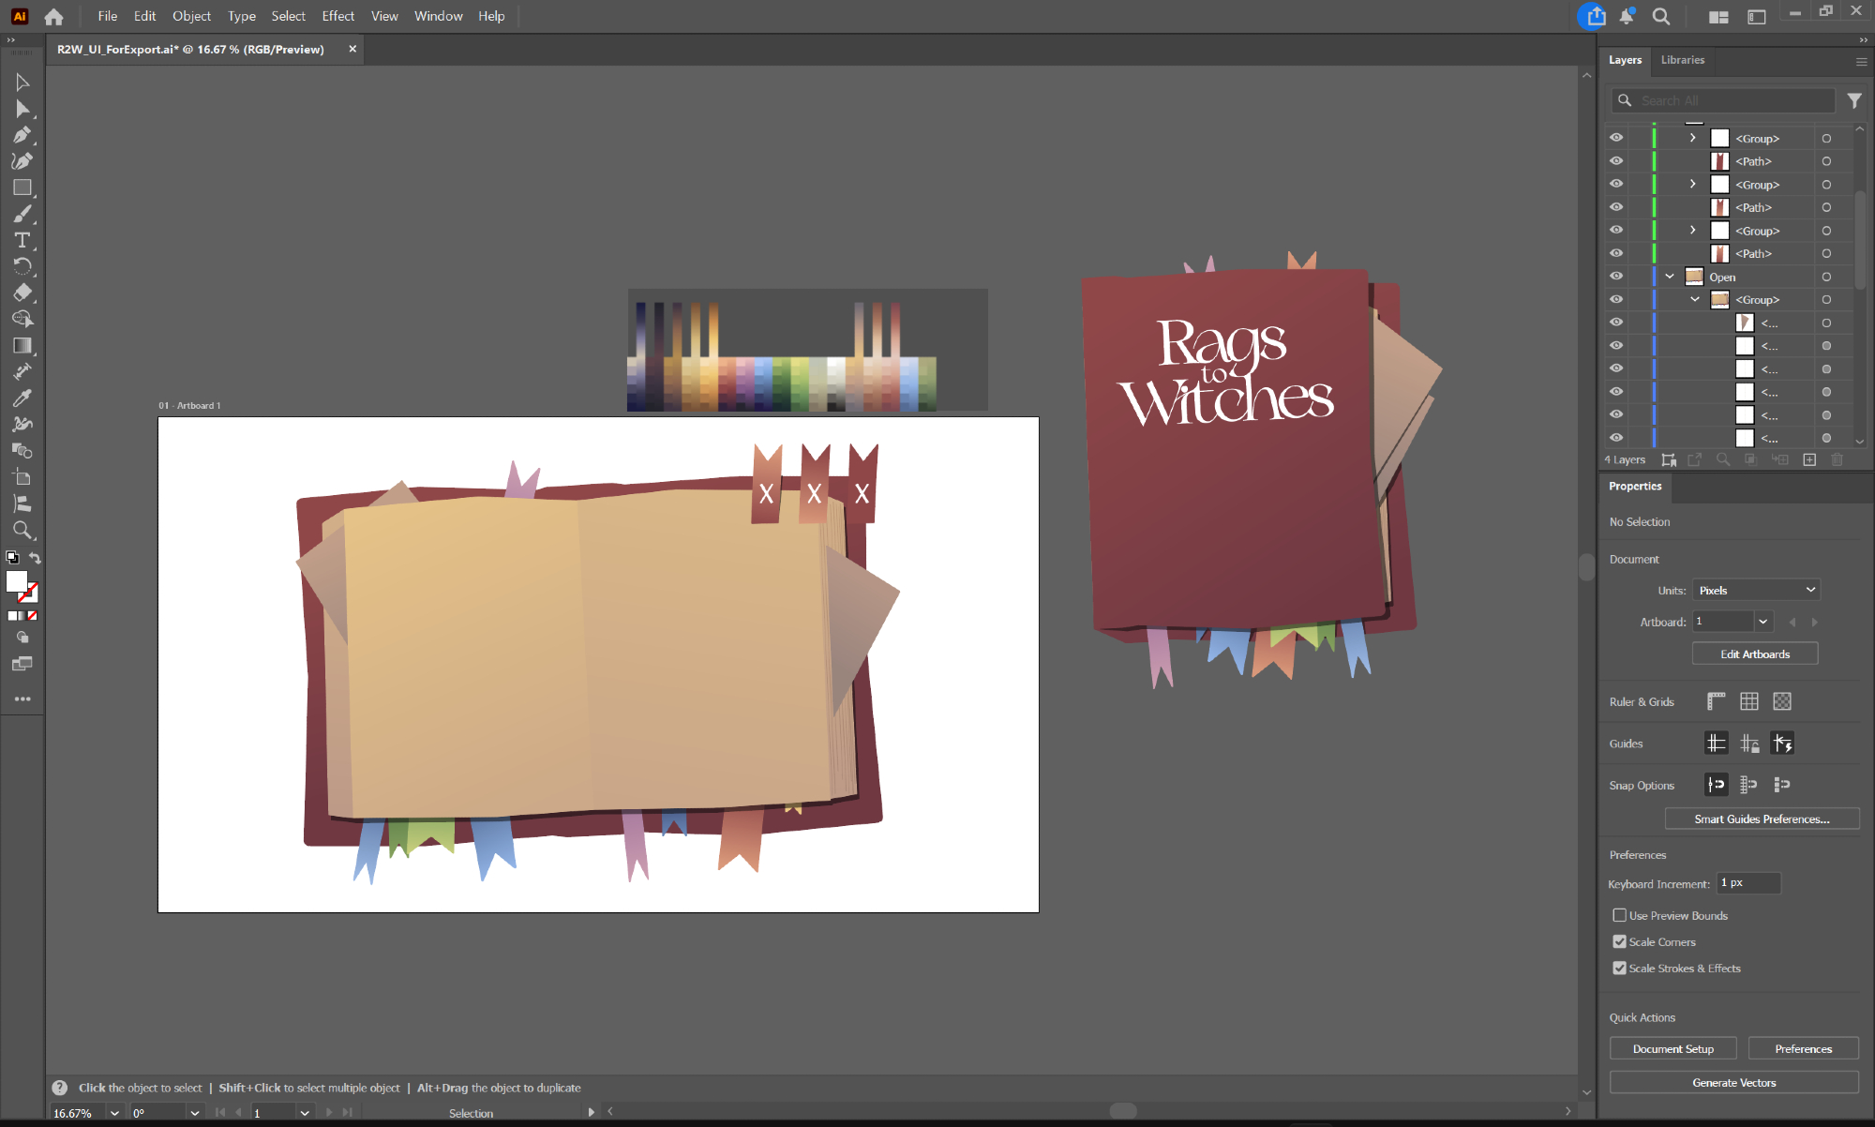This screenshot has height=1127, width=1875.
Task: Open the zoom level dropdown
Action: click(x=114, y=1113)
